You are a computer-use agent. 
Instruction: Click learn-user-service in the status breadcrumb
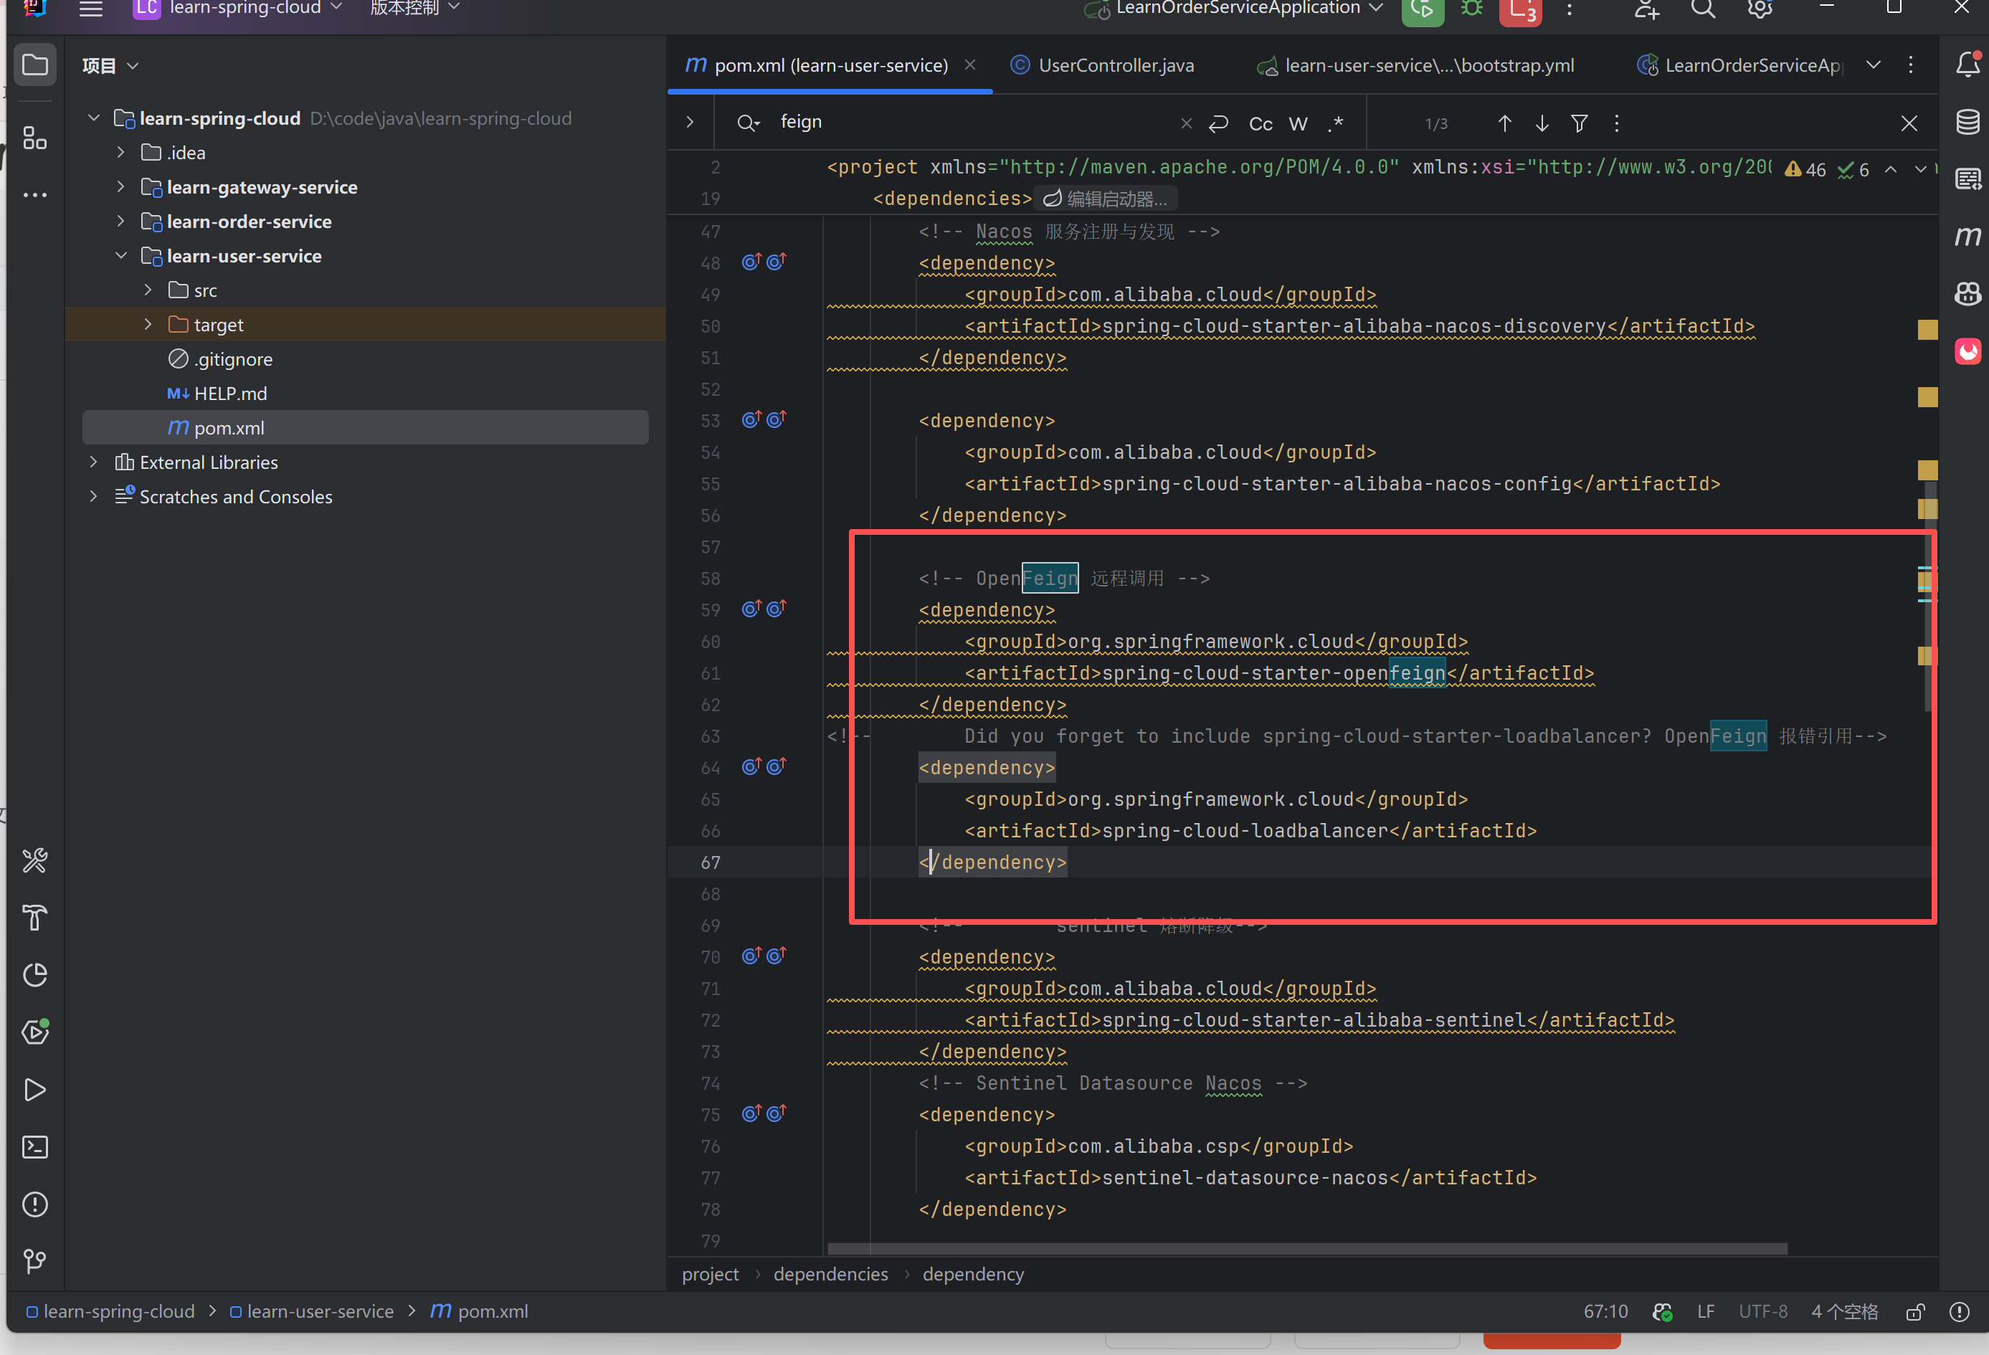point(311,1311)
